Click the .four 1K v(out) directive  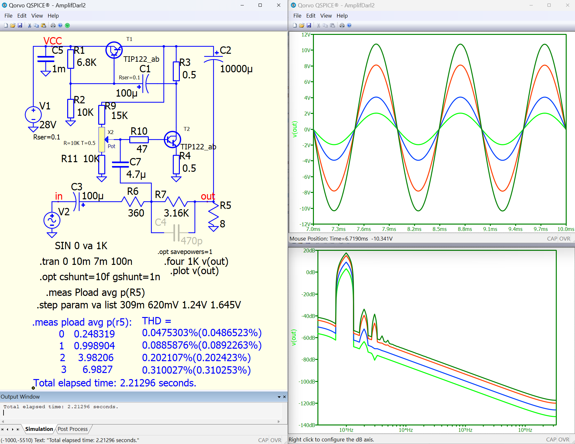point(196,261)
